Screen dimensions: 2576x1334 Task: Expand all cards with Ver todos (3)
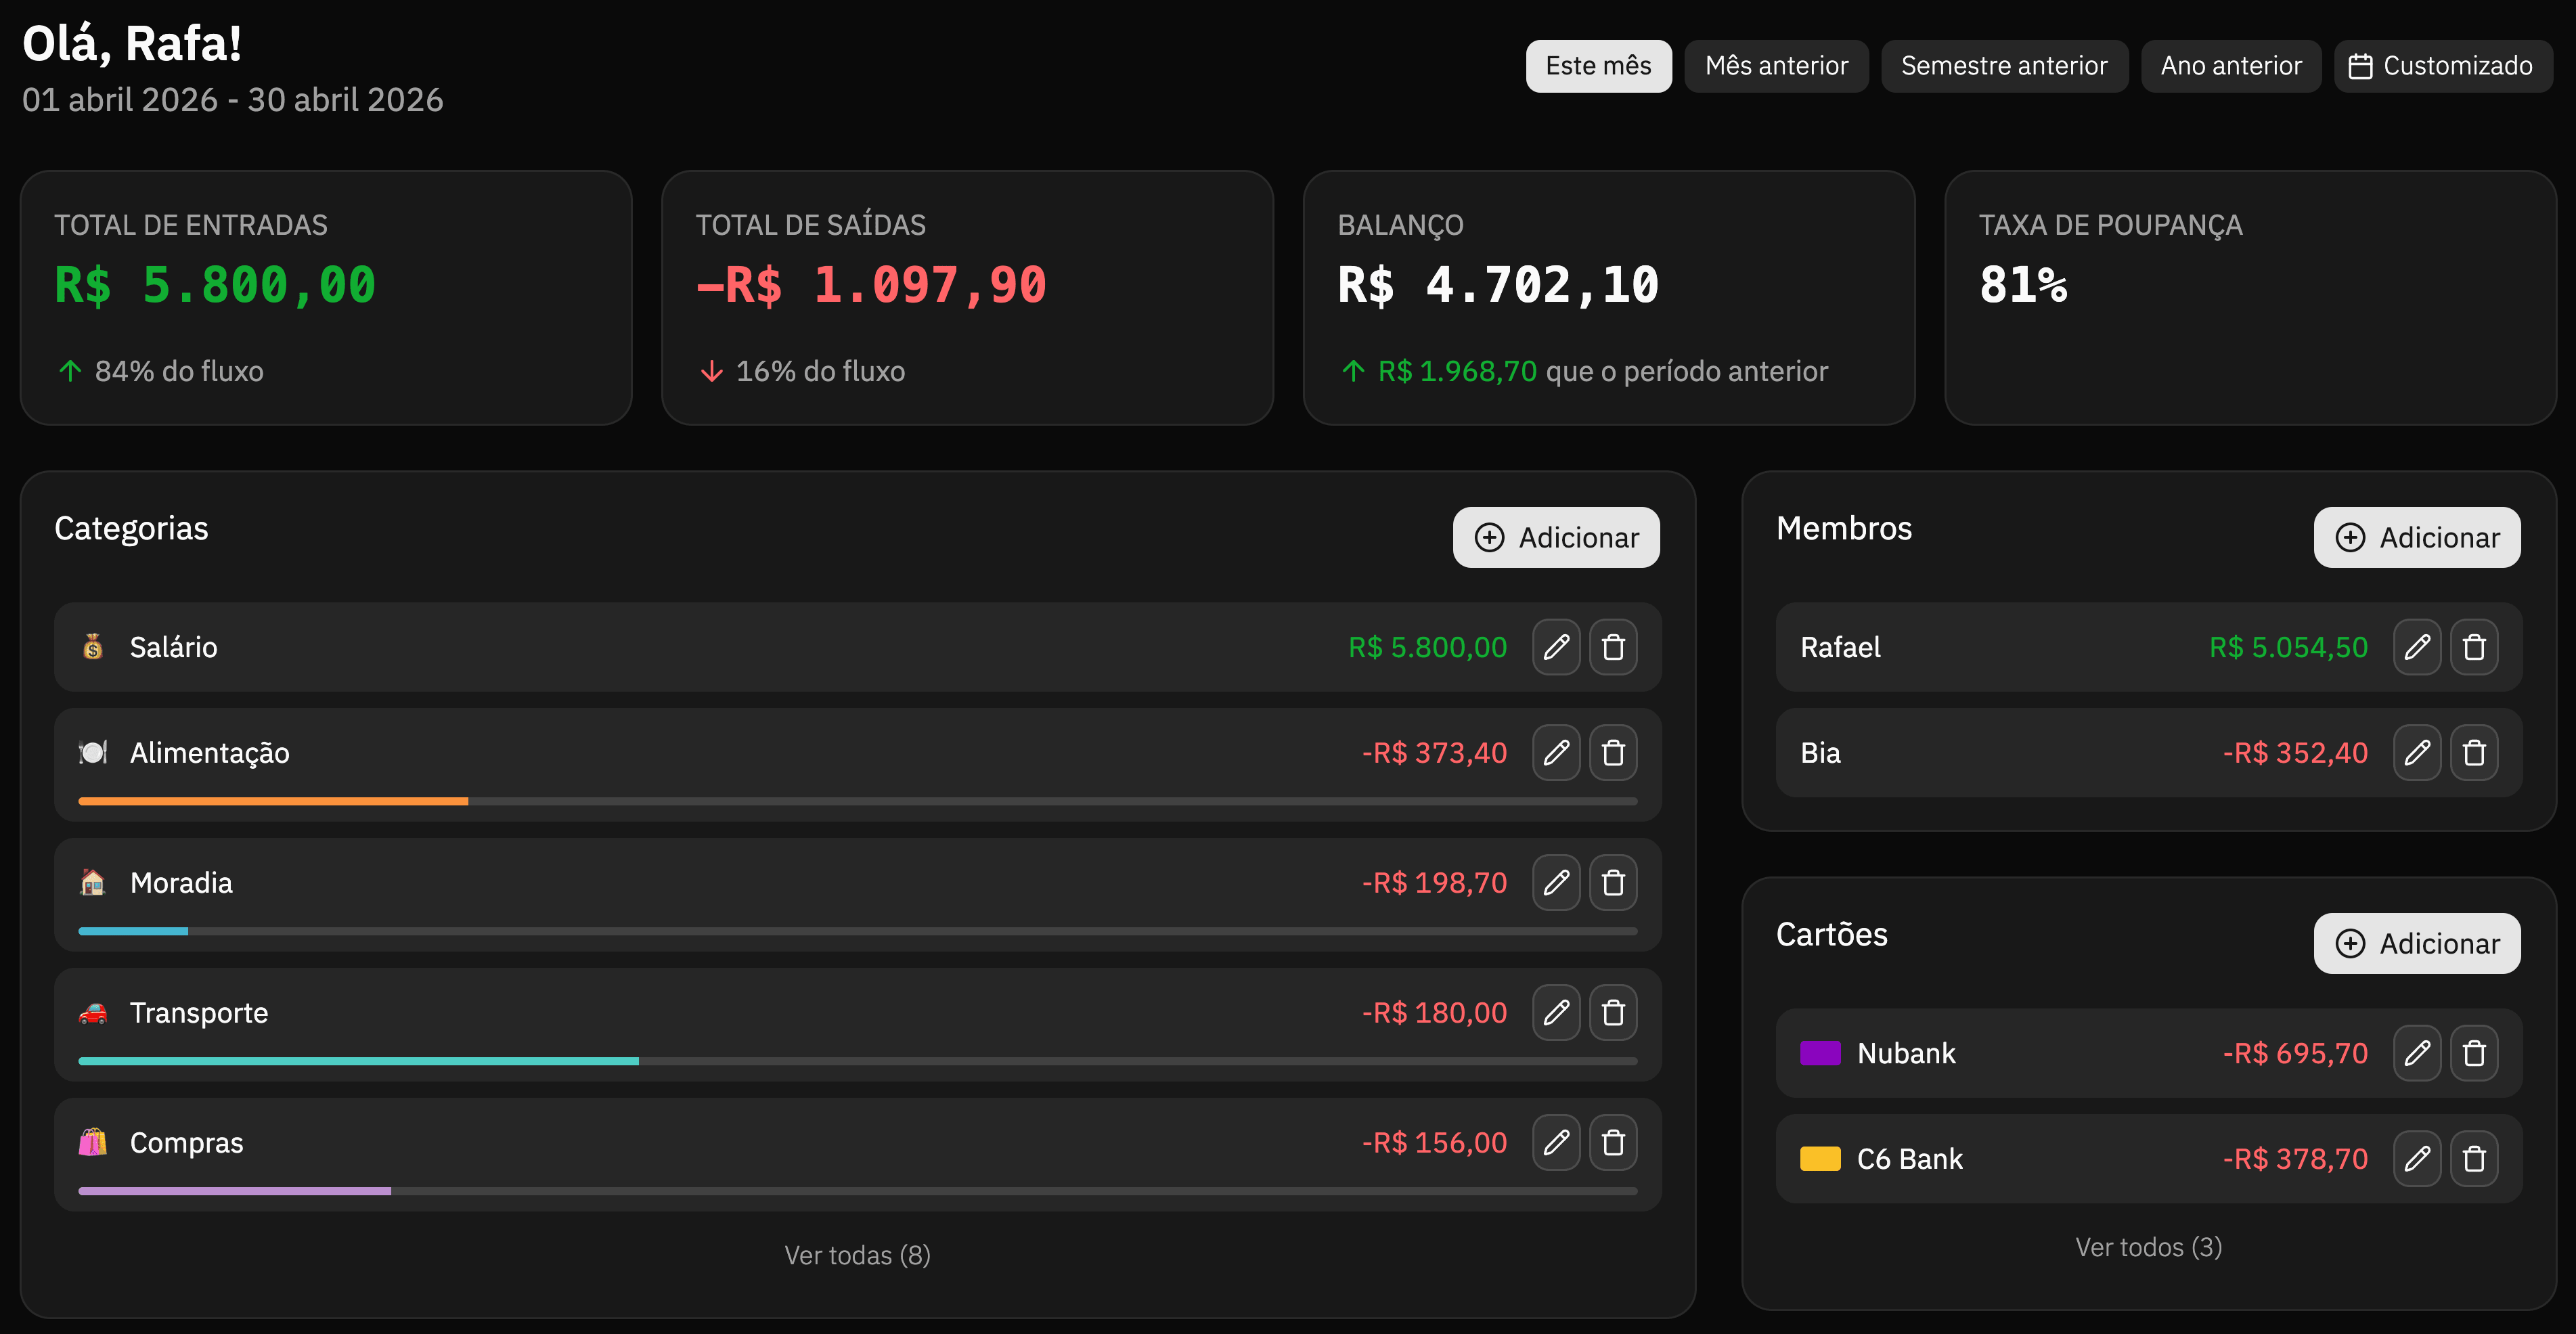[2148, 1247]
